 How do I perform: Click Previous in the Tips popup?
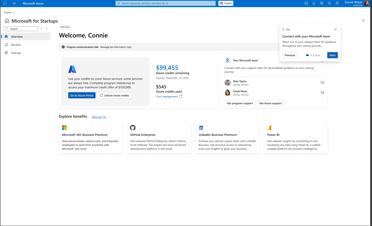click(290, 55)
